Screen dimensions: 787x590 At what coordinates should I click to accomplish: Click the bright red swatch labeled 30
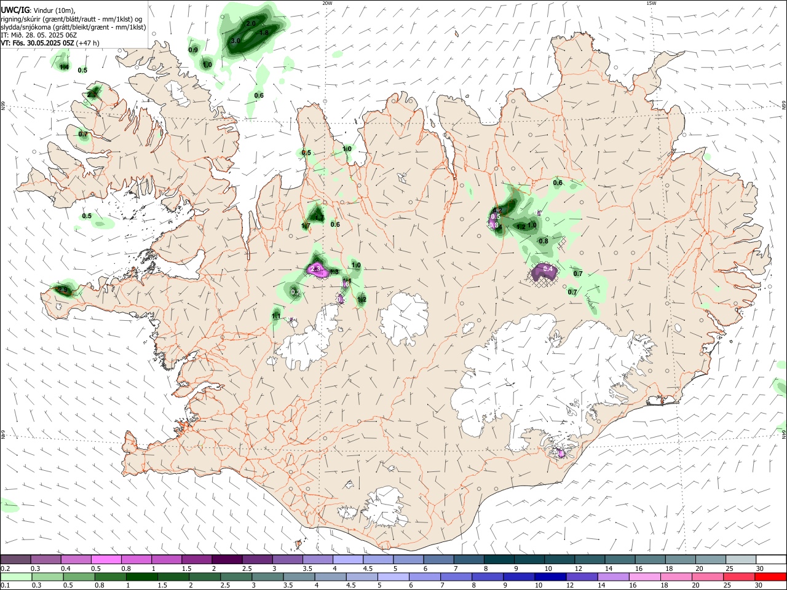[770, 576]
